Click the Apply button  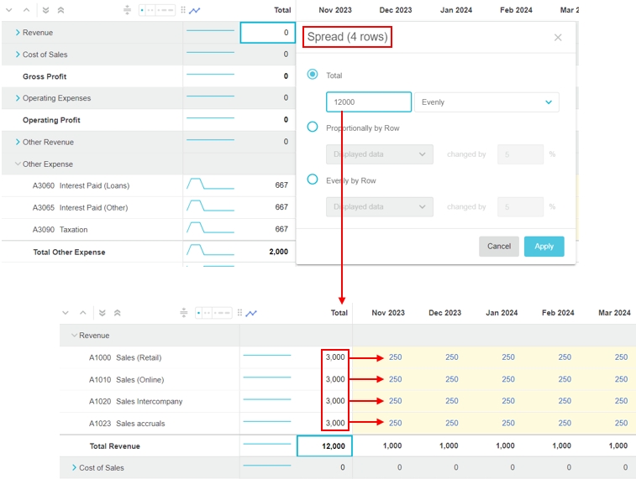(544, 246)
